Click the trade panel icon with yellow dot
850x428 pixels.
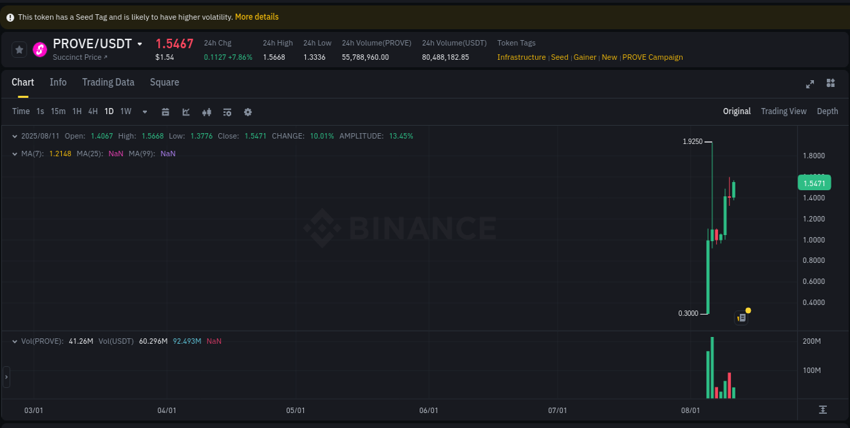tap(741, 317)
